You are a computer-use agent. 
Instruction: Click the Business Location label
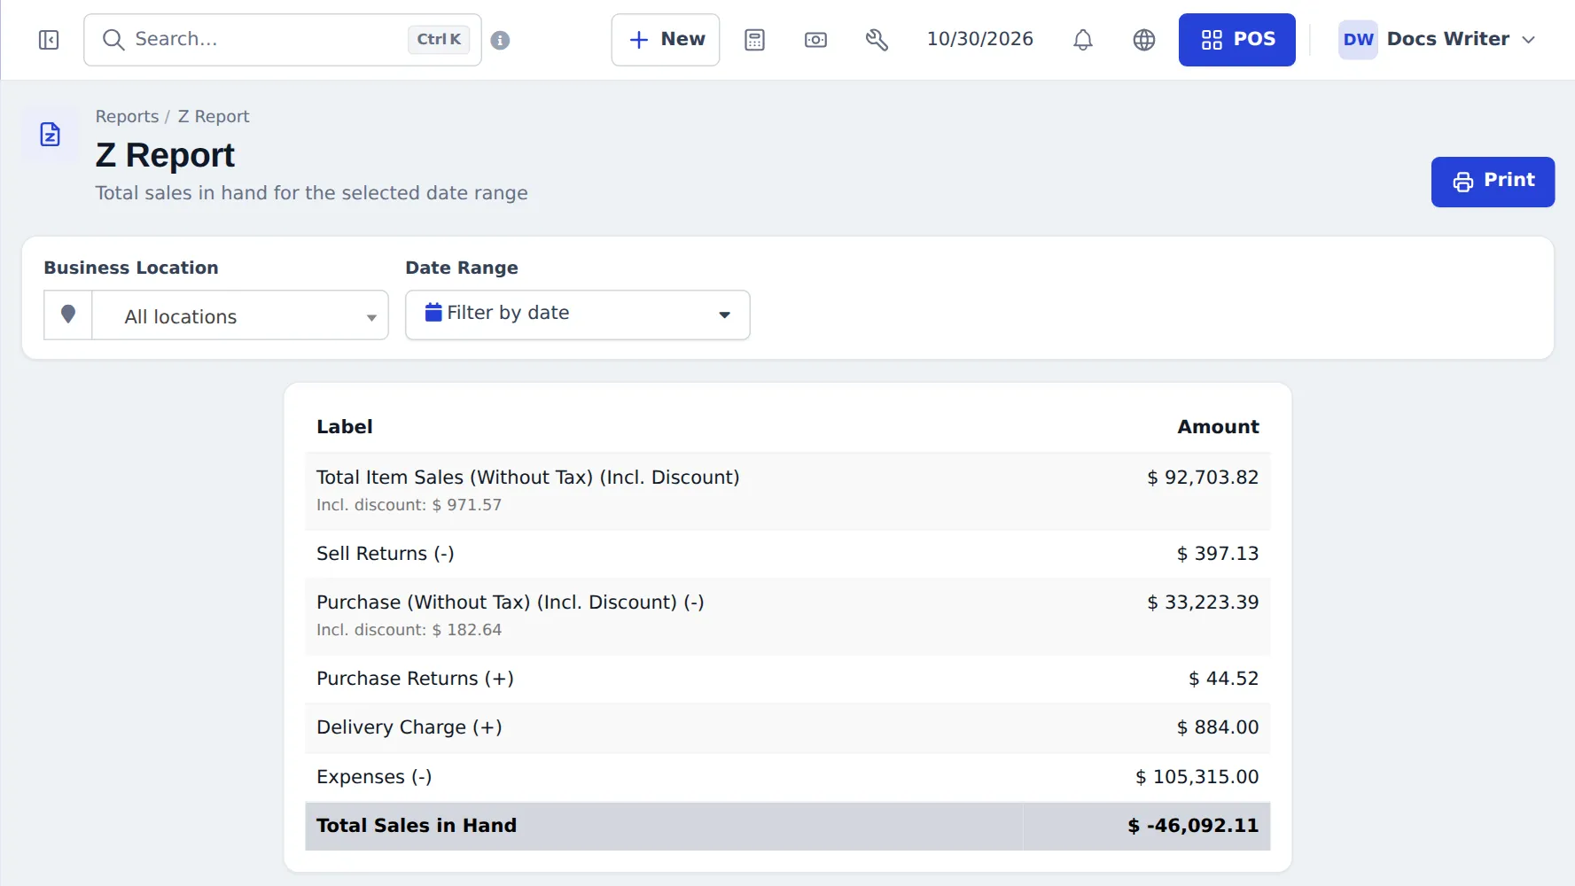coord(131,268)
